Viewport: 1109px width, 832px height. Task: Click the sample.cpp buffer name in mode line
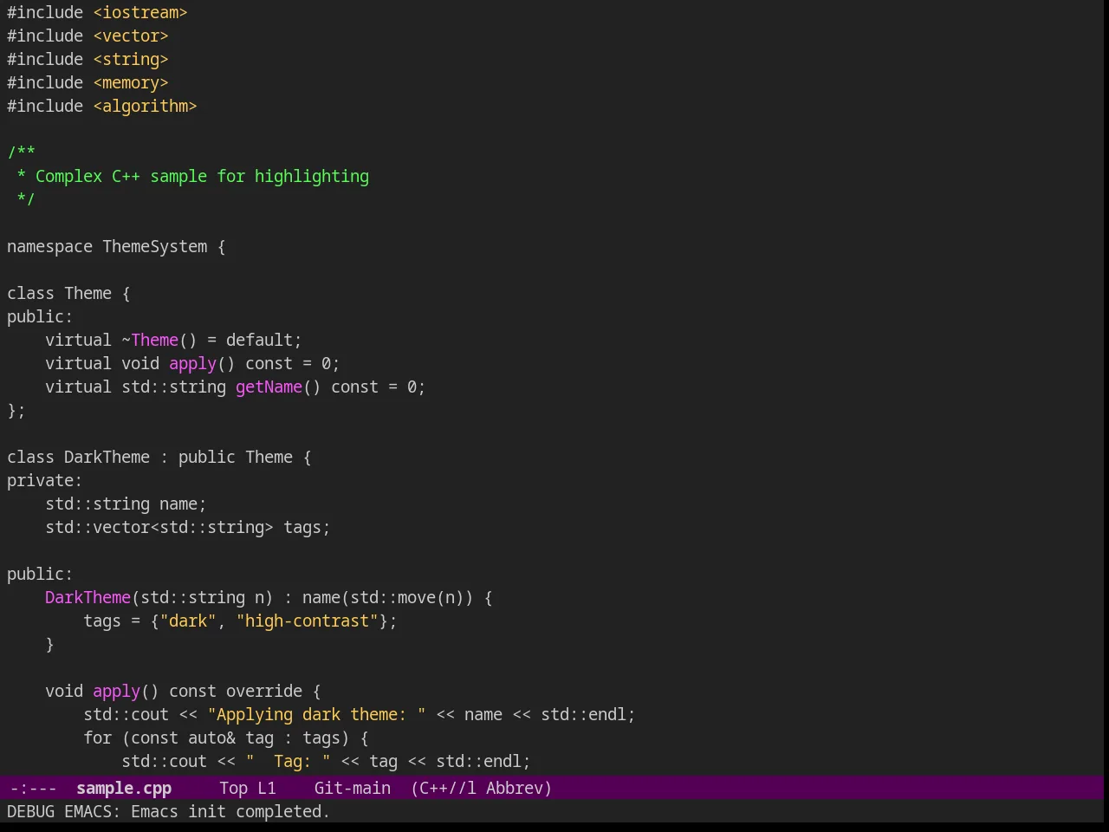(124, 788)
